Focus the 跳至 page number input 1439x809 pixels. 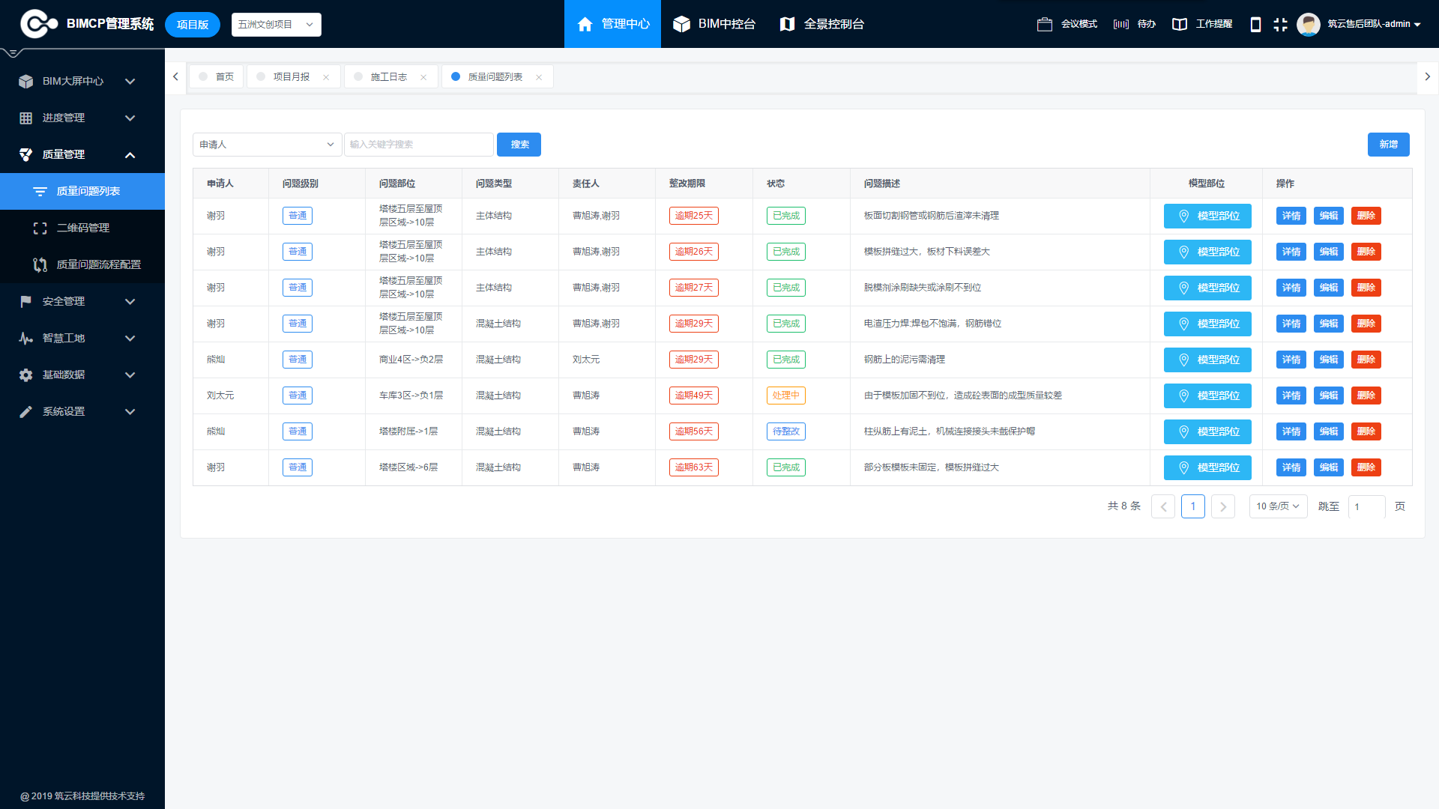pyautogui.click(x=1367, y=506)
